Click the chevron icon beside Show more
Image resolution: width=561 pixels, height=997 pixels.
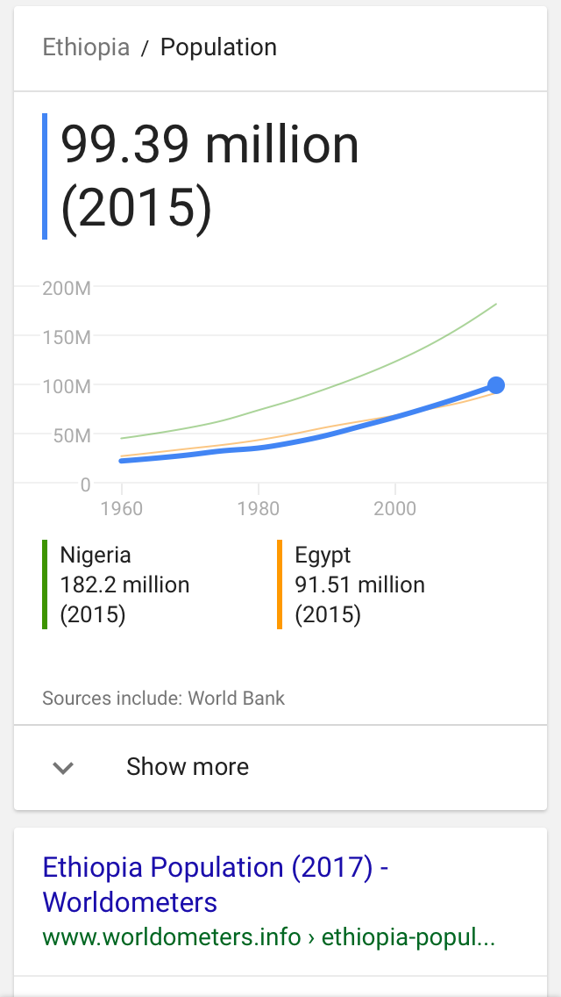coord(63,768)
